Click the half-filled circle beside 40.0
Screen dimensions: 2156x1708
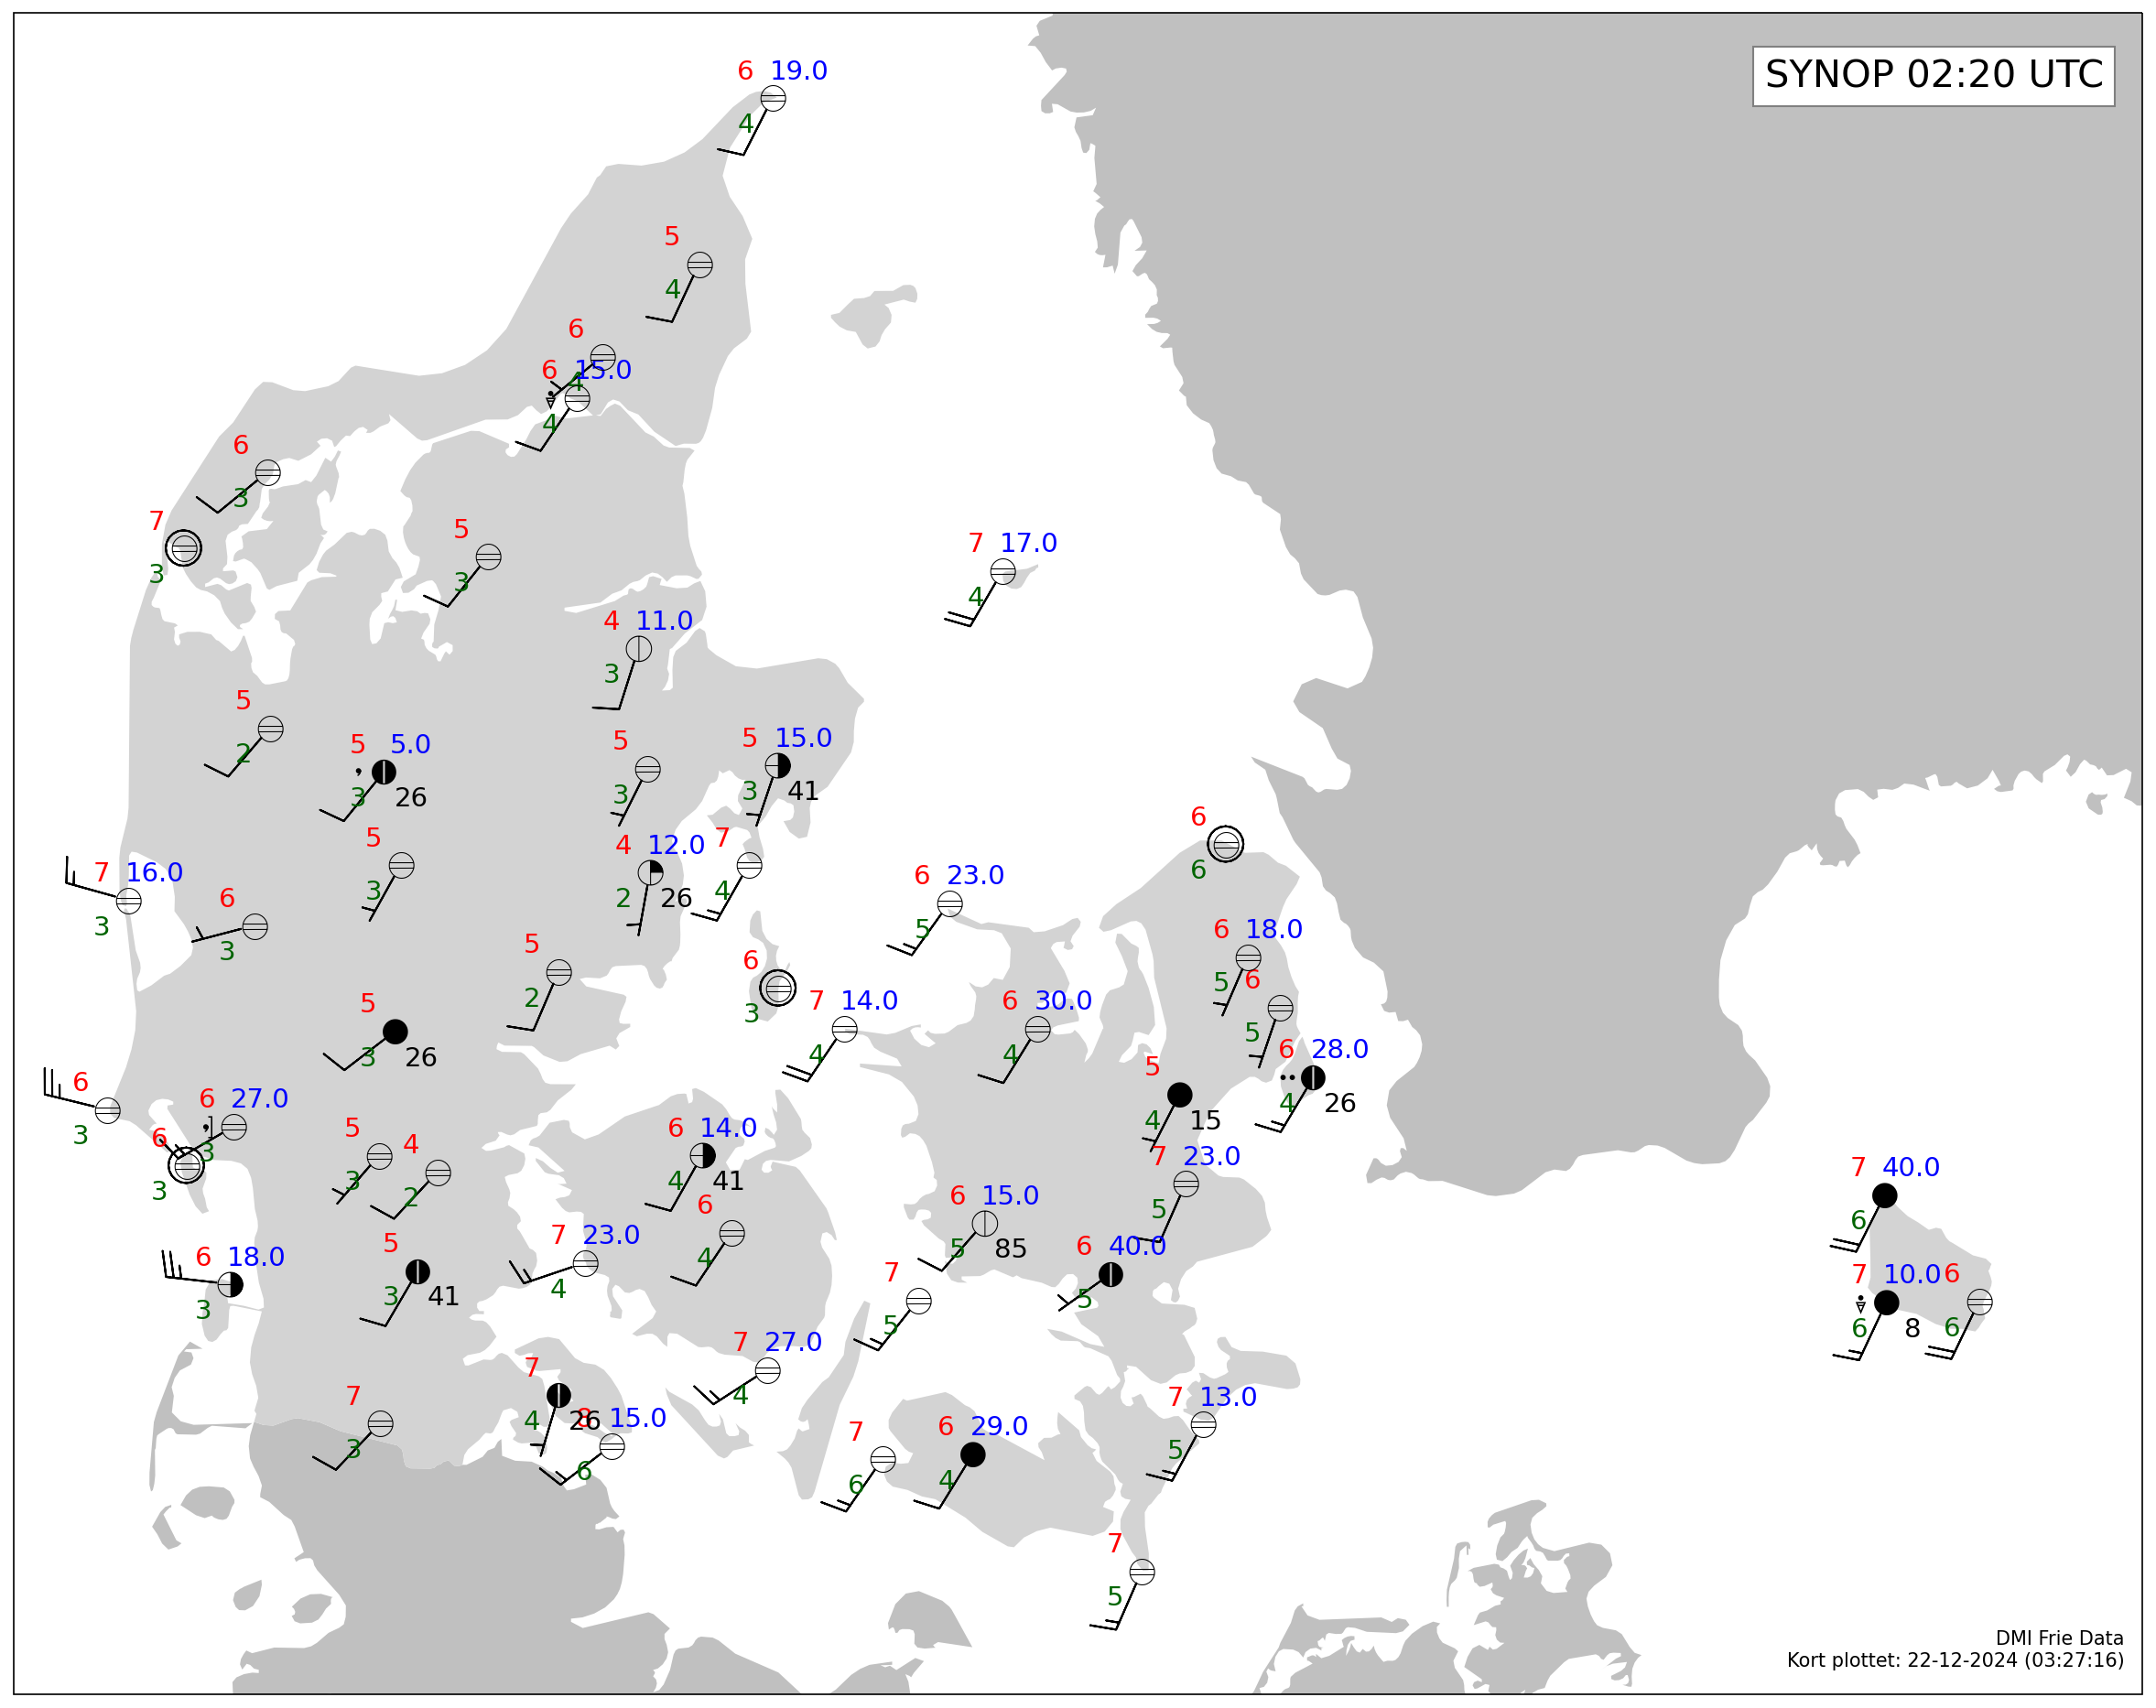pyautogui.click(x=1111, y=1275)
